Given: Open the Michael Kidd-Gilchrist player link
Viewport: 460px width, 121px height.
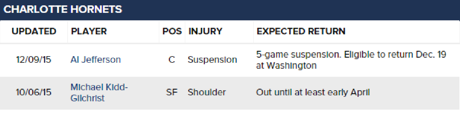Looking at the screenshot, I should click(x=99, y=92).
